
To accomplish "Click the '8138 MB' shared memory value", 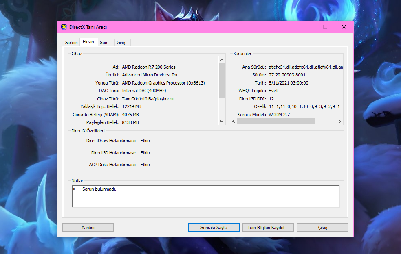I will (x=130, y=122).
